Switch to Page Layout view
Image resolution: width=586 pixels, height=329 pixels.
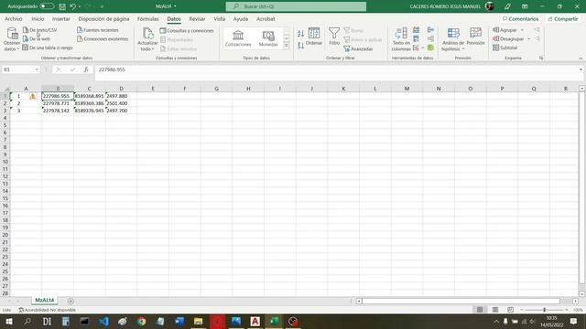click(x=495, y=310)
